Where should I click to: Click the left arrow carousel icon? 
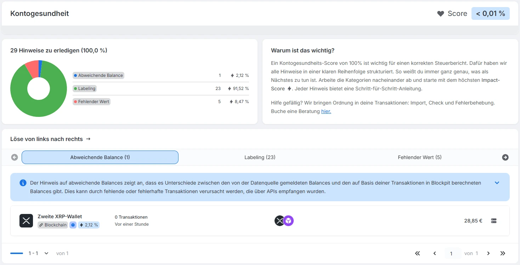(x=15, y=157)
